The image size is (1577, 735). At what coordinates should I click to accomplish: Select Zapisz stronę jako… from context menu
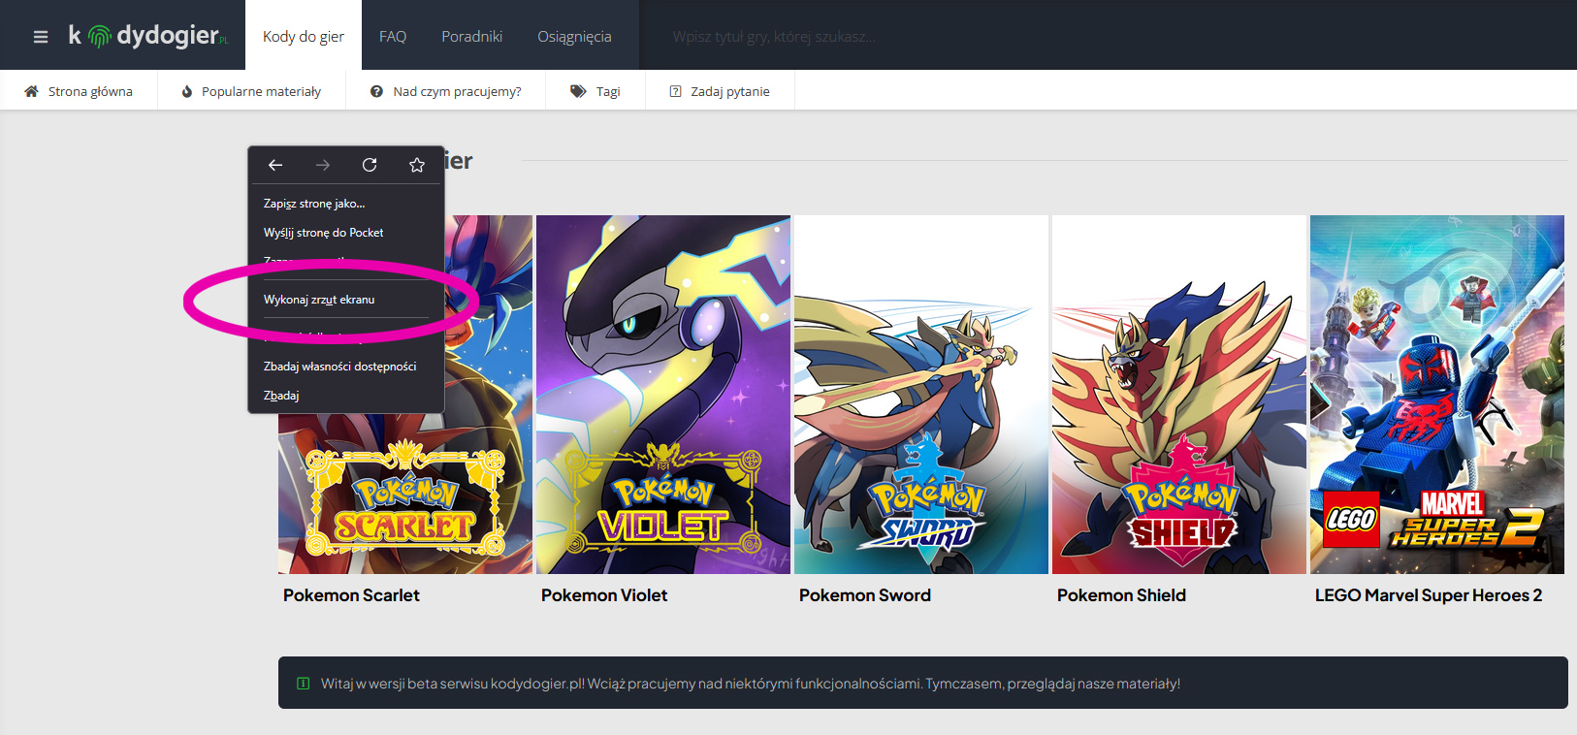314,204
